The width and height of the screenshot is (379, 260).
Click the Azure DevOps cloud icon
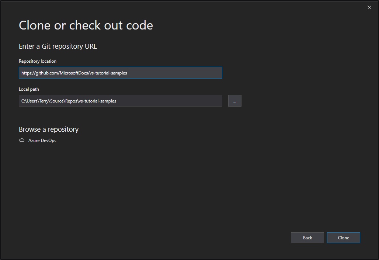22,140
